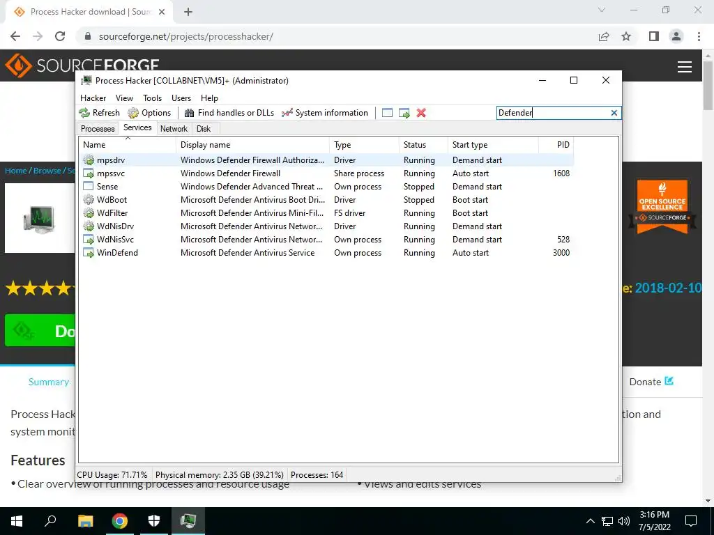Sort by the Name column header
Image resolution: width=714 pixels, height=535 pixels.
click(127, 145)
